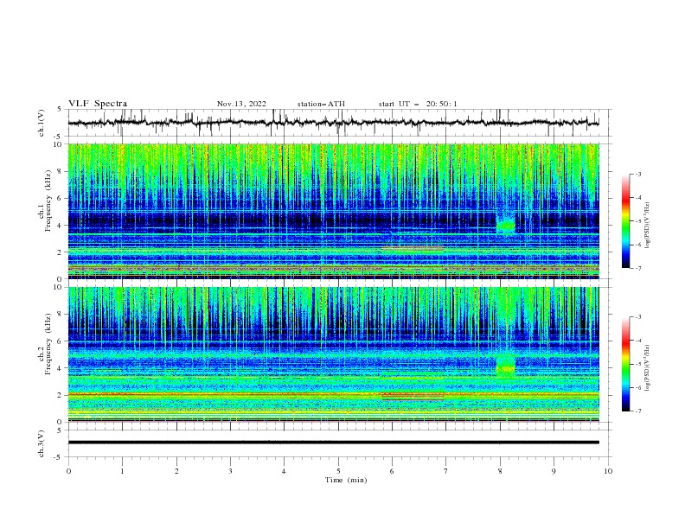Image resolution: width=685 pixels, height=529 pixels.
Task: Click time axis tick label "7"
Action: pyautogui.click(x=445, y=471)
